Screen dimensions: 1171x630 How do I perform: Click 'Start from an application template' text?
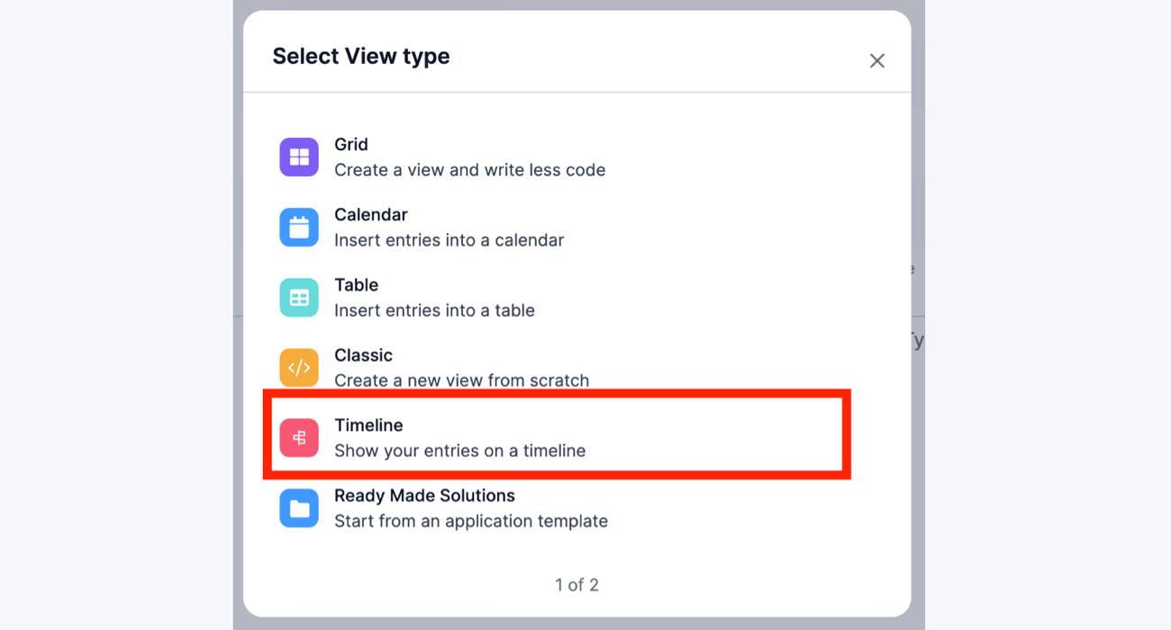click(471, 520)
